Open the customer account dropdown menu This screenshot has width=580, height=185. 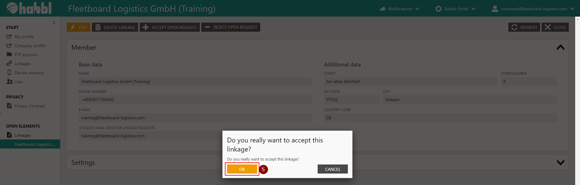(x=533, y=9)
